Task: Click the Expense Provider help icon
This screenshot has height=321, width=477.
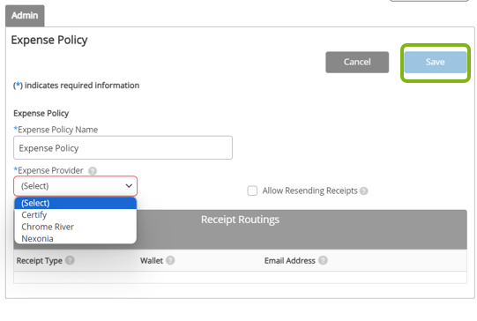Action: [93, 171]
